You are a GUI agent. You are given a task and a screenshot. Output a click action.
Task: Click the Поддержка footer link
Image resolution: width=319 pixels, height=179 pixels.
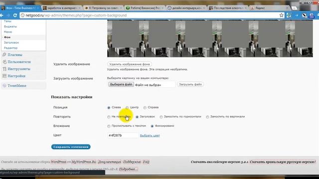132,162
